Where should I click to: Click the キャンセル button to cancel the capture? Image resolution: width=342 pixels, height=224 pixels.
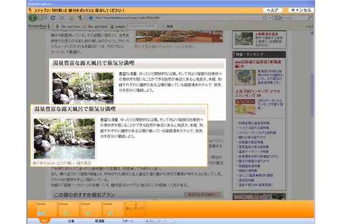pyautogui.click(x=301, y=10)
